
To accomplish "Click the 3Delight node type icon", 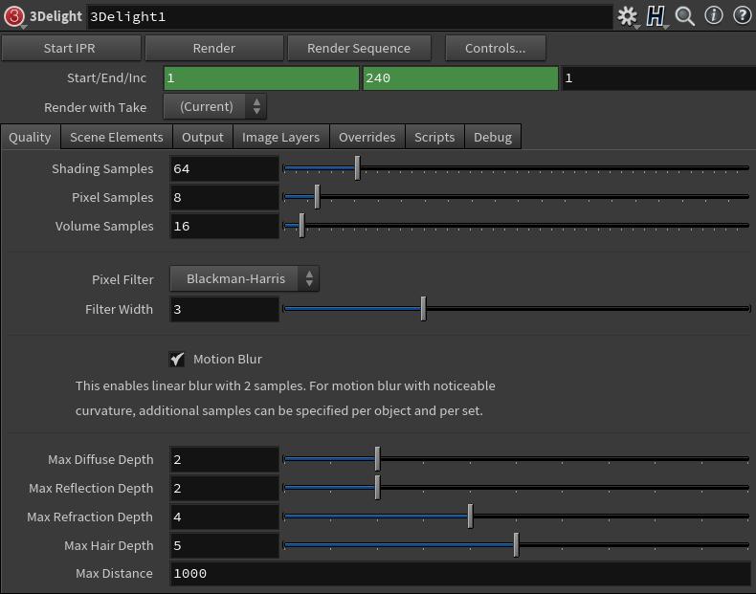I will click(14, 16).
